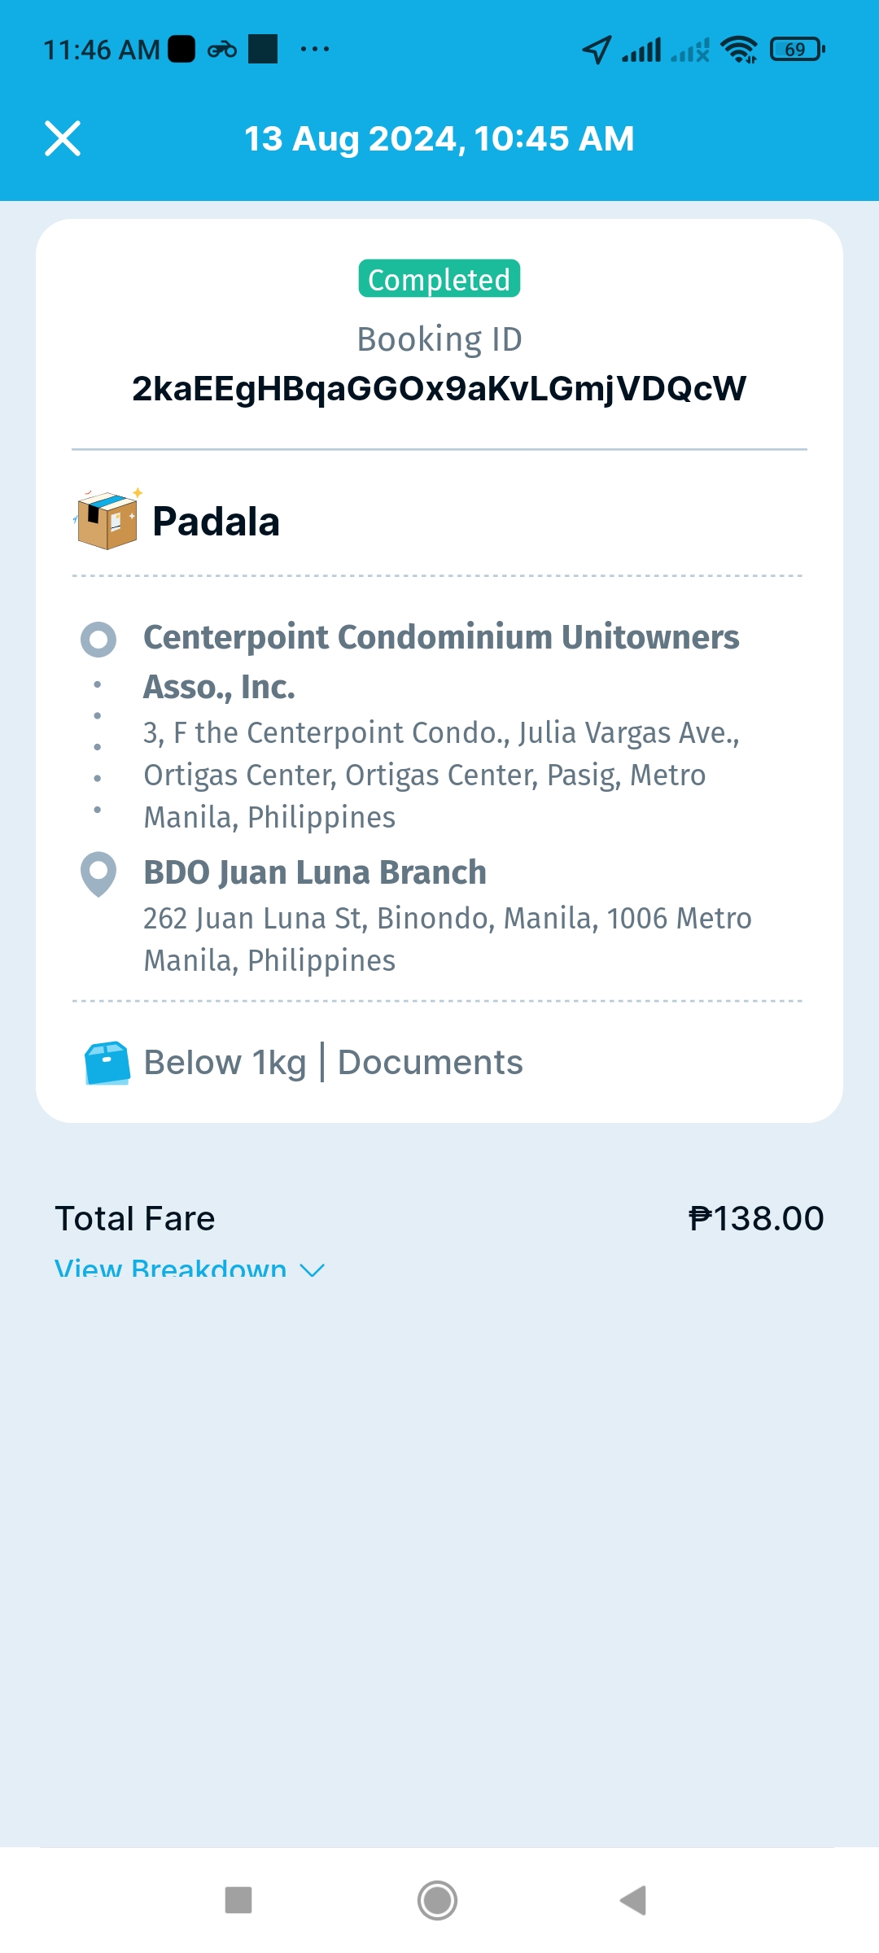879x1953 pixels.
Task: Open recent apps with square button
Action: tap(238, 1901)
